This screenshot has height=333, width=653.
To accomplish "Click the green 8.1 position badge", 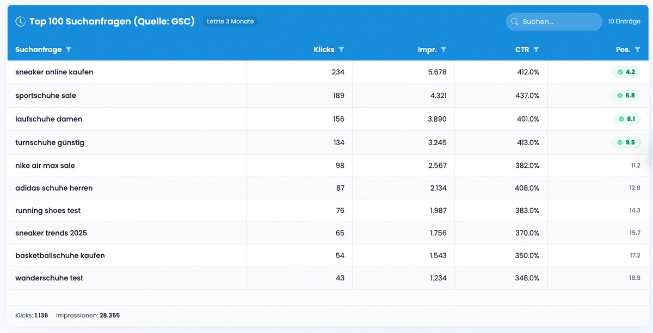I will (x=627, y=119).
